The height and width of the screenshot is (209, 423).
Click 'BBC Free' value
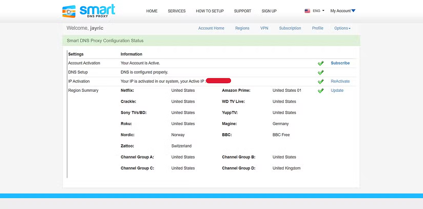coord(281,134)
